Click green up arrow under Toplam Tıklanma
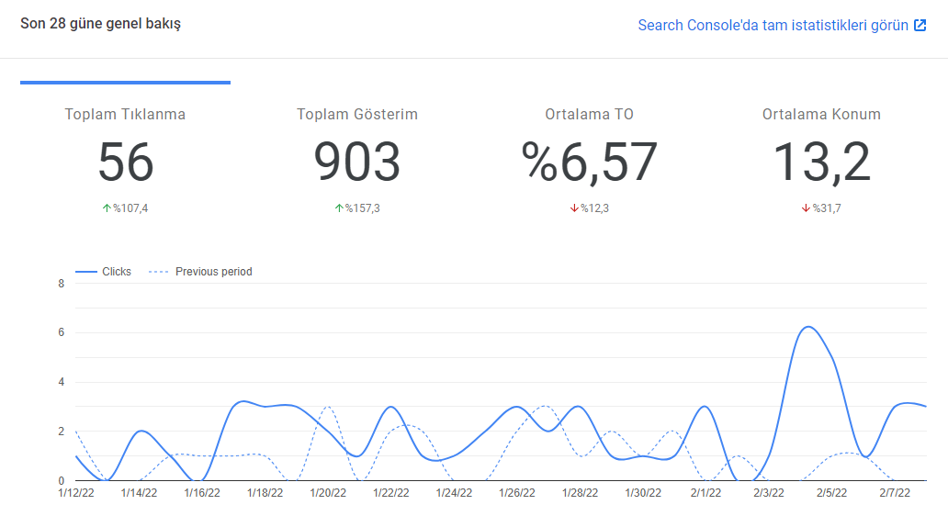The image size is (948, 516). click(107, 208)
